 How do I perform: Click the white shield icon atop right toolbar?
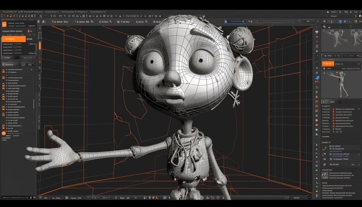pyautogui.click(x=317, y=32)
